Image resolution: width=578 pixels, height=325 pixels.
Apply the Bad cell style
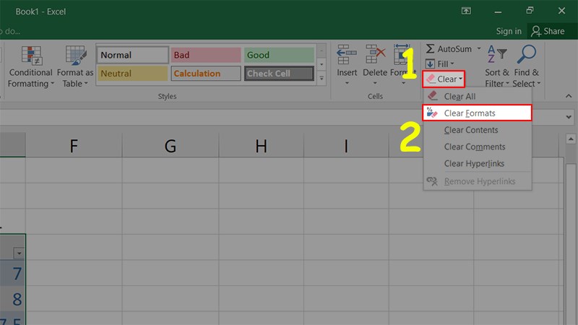(206, 56)
